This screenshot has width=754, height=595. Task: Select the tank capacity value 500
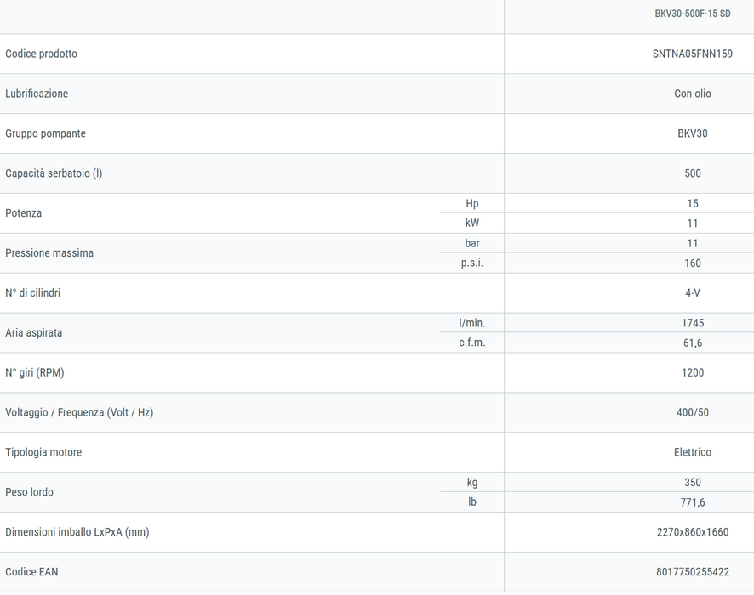[693, 173]
